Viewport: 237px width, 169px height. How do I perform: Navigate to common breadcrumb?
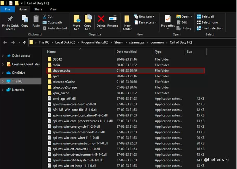[x=157, y=42]
